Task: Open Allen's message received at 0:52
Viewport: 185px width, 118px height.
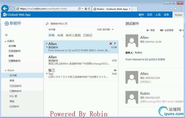Action: (x=81, y=60)
